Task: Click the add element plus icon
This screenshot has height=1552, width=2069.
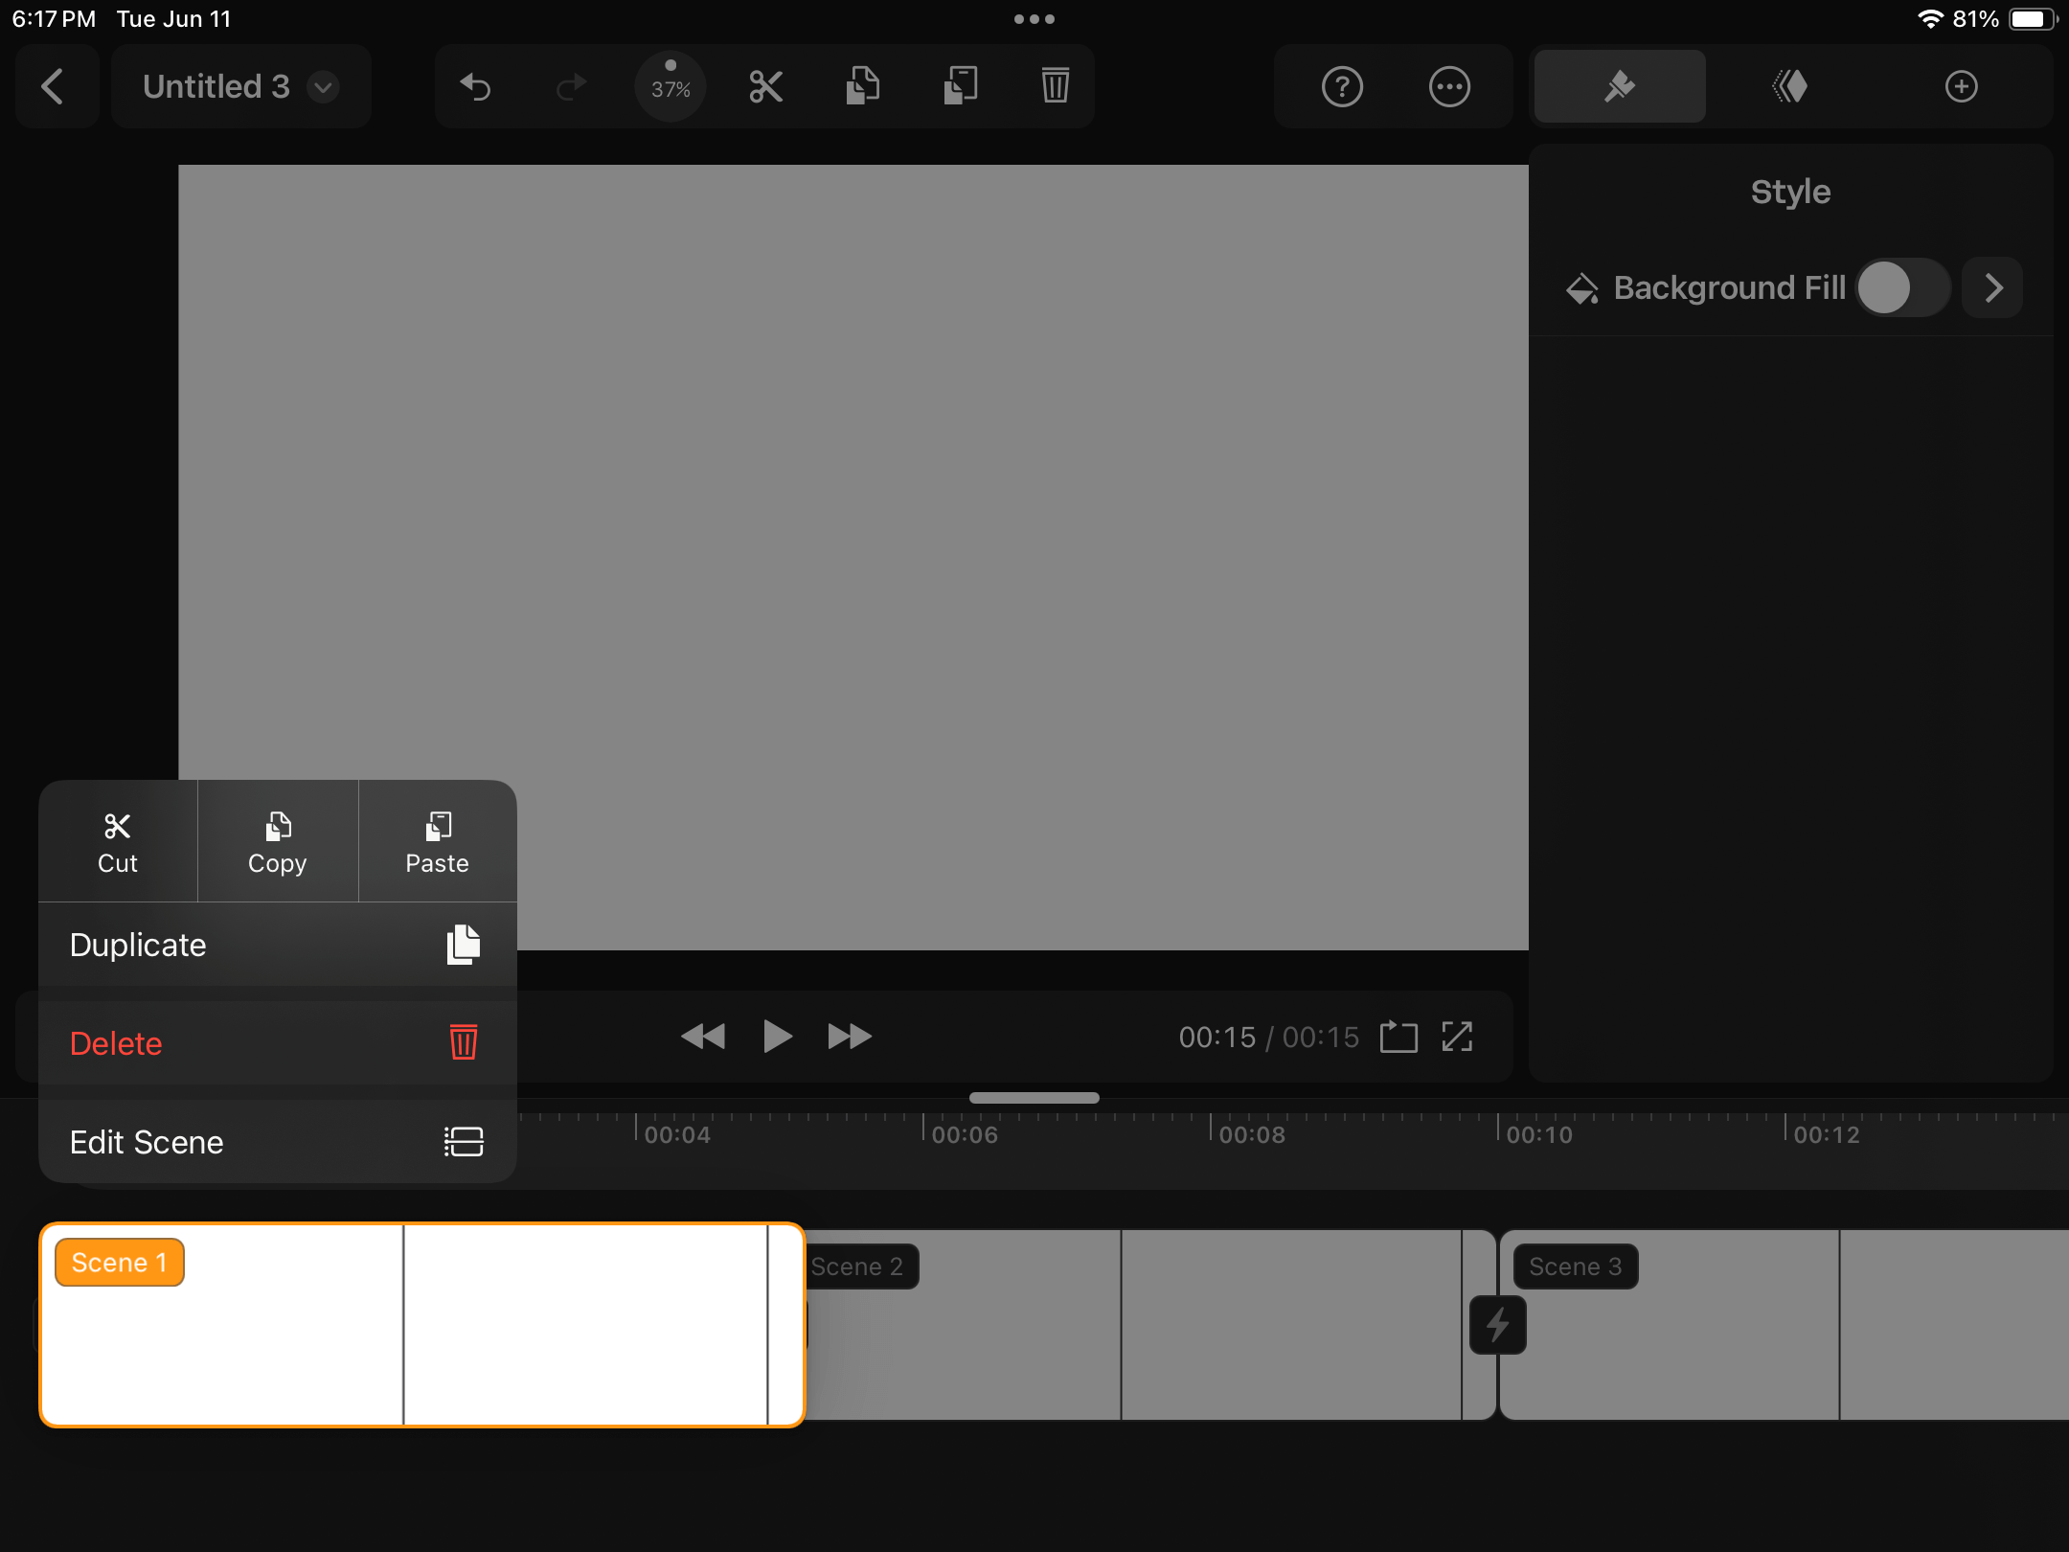Action: pos(1962,86)
